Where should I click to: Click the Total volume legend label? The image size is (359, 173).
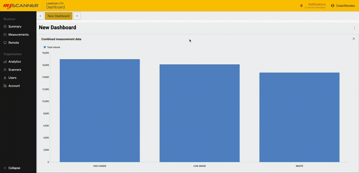click(54, 47)
